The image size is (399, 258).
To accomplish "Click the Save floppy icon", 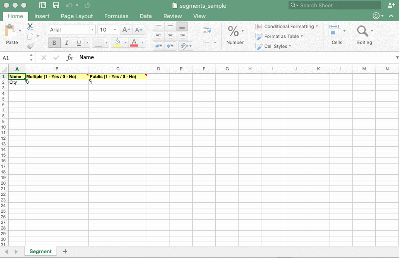I will [56, 5].
